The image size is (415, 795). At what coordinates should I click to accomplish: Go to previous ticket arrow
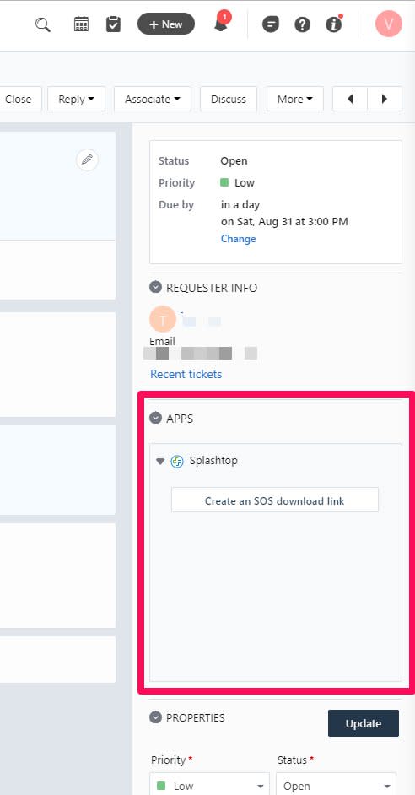click(350, 99)
